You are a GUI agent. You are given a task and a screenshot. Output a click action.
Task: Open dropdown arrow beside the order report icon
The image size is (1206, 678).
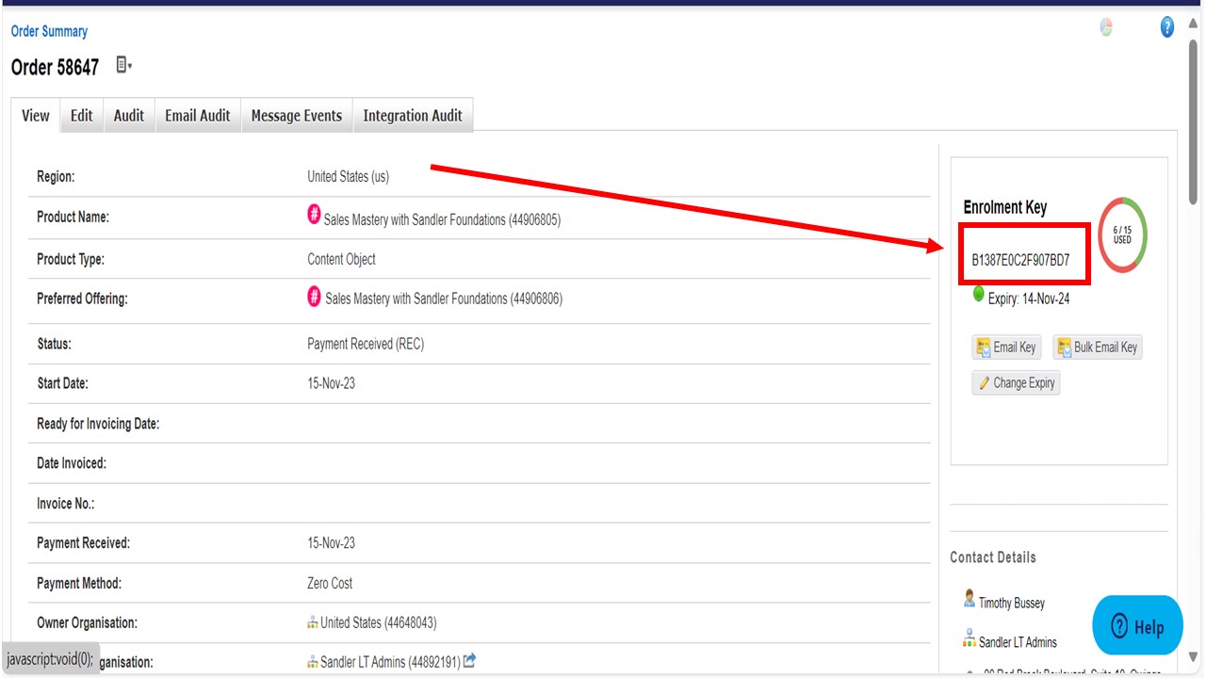pos(131,69)
